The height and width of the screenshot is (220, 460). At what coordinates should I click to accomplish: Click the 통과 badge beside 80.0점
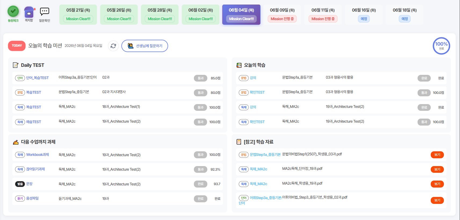coord(201,93)
